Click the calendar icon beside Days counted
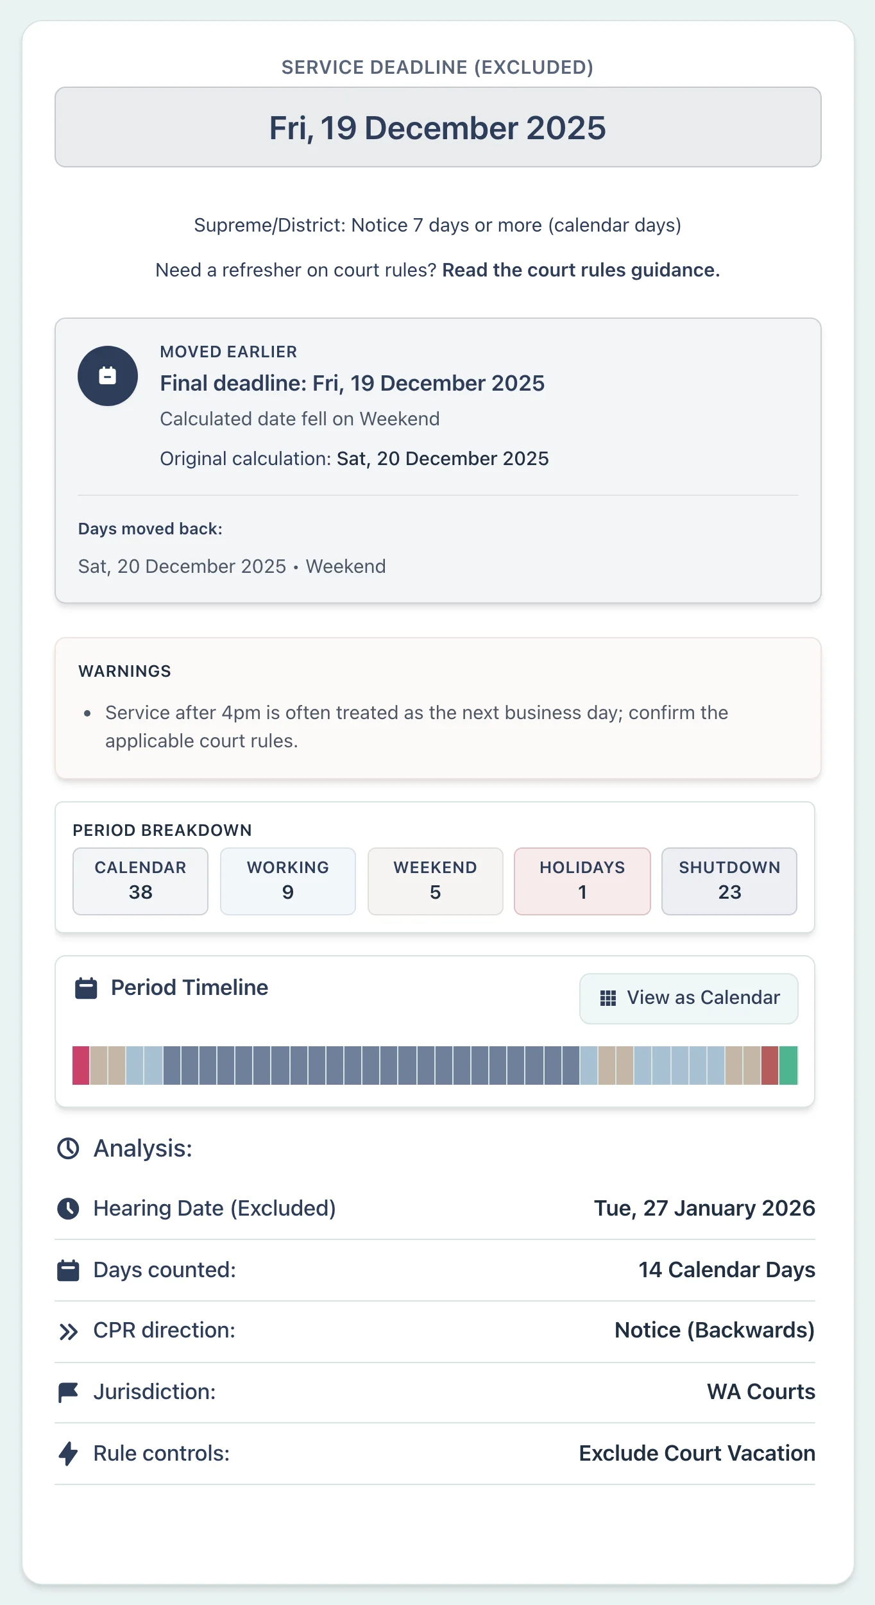The image size is (875, 1605). coord(69,1270)
